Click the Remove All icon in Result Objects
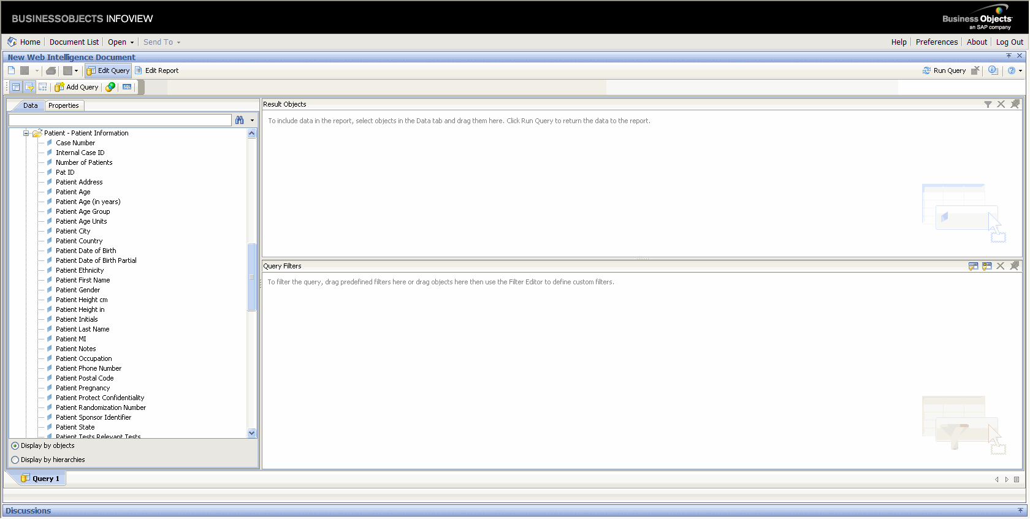The height and width of the screenshot is (519, 1030). (1015, 104)
